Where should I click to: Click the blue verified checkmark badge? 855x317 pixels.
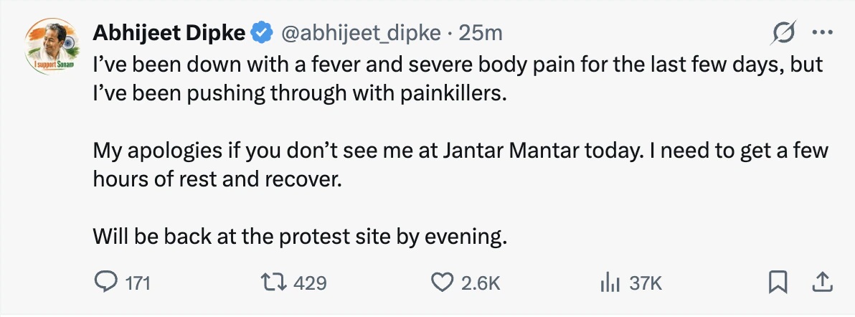[x=262, y=33]
